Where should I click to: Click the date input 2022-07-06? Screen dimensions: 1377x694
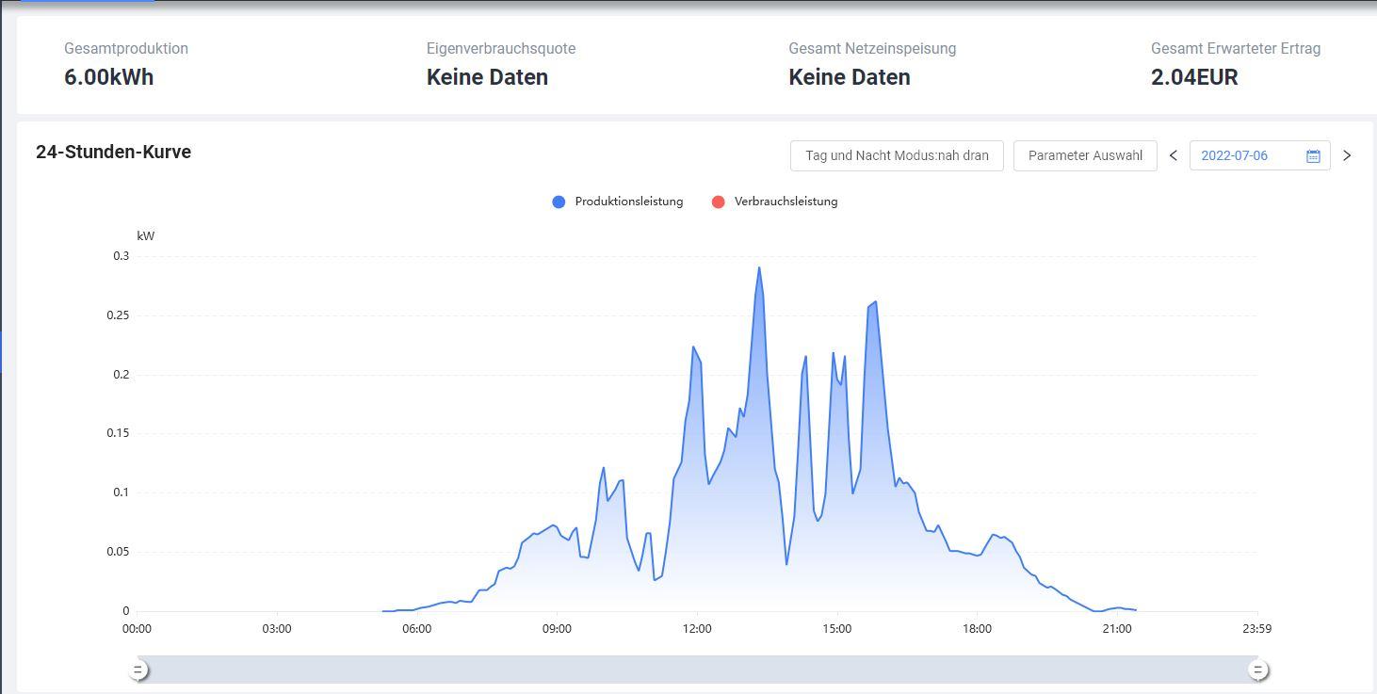click(x=1260, y=155)
